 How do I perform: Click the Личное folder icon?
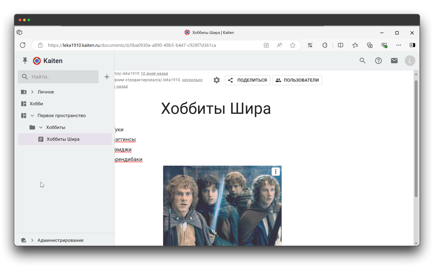point(24,92)
